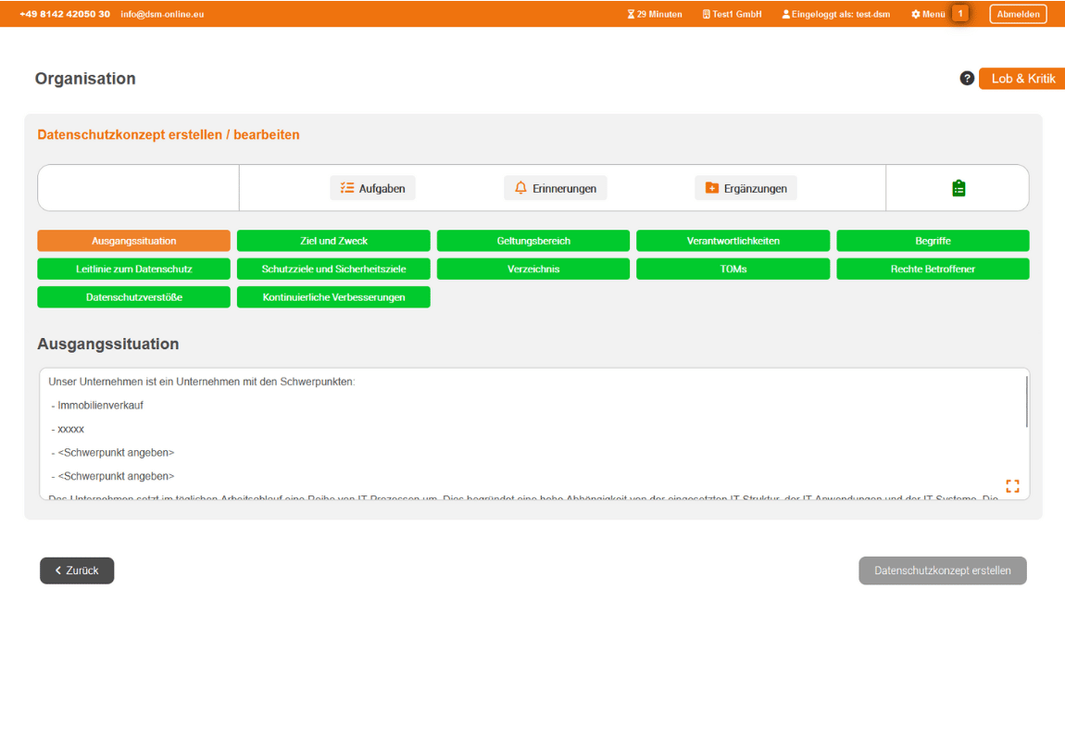Open Ergänzungen folder button

coord(745,188)
